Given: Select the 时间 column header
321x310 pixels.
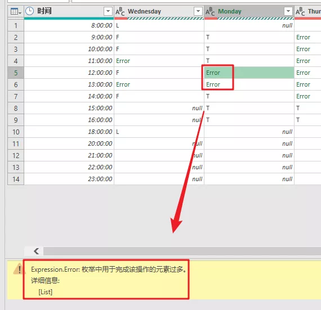Looking at the screenshot, I should click(x=69, y=11).
